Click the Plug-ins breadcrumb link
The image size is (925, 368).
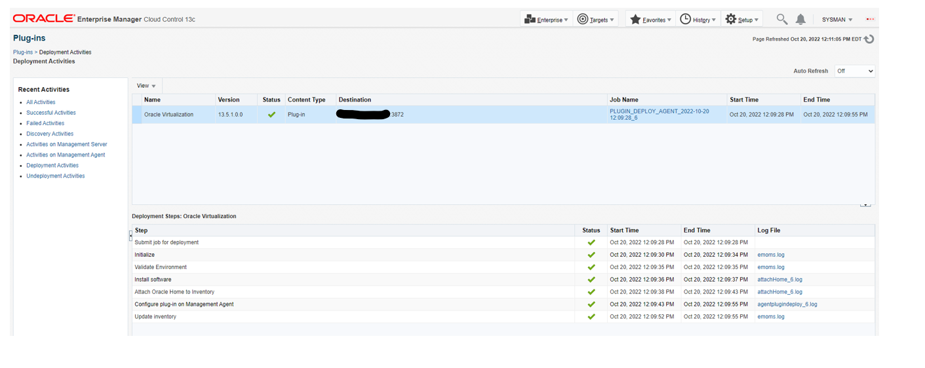[x=23, y=52]
